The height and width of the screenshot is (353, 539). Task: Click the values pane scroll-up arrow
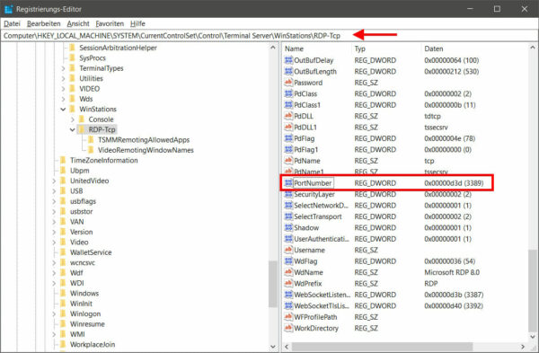[533, 48]
